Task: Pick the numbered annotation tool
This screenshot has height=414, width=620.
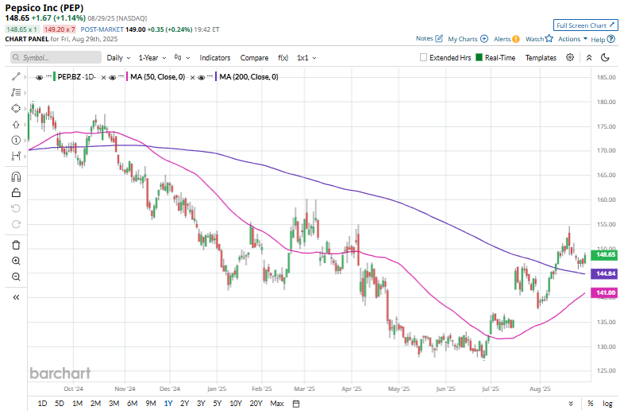Action: pos(16,140)
